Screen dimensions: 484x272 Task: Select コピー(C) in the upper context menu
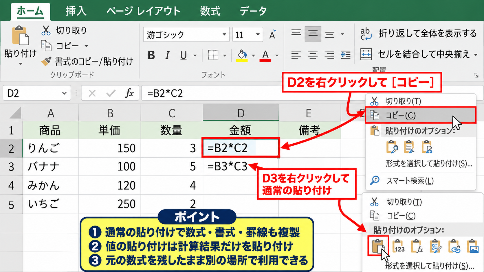[x=421, y=115]
